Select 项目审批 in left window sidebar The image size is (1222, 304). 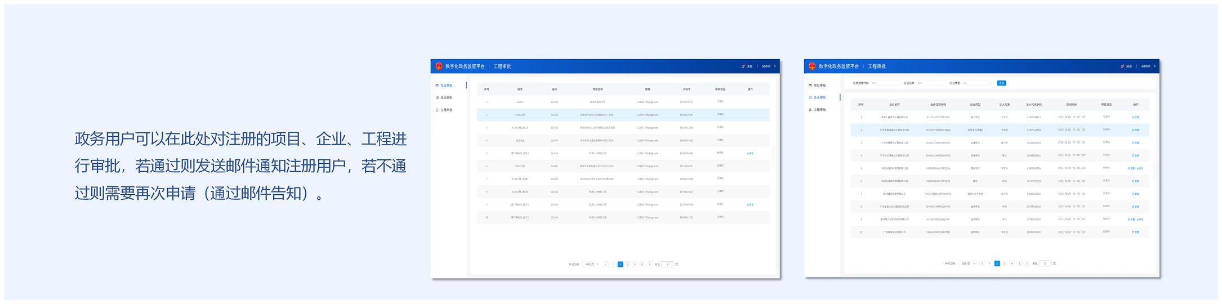tap(444, 86)
